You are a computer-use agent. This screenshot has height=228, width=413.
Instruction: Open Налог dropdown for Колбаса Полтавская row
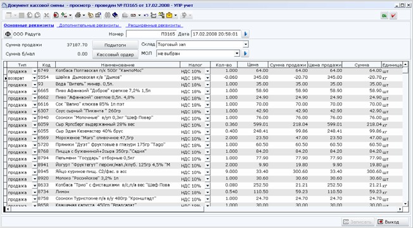click(208, 71)
